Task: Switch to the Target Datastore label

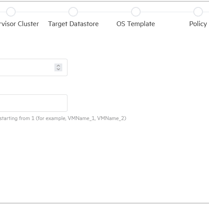Action: 73,24
